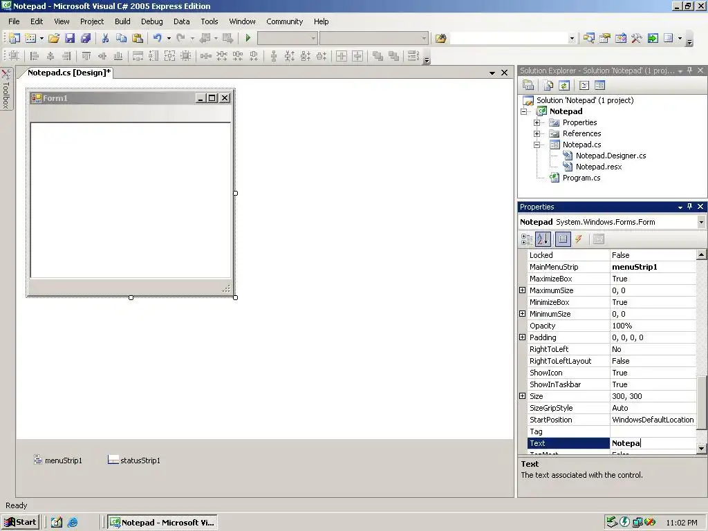Click Solution Explorer's View Code icon
The width and height of the screenshot is (708, 531).
coord(584,85)
